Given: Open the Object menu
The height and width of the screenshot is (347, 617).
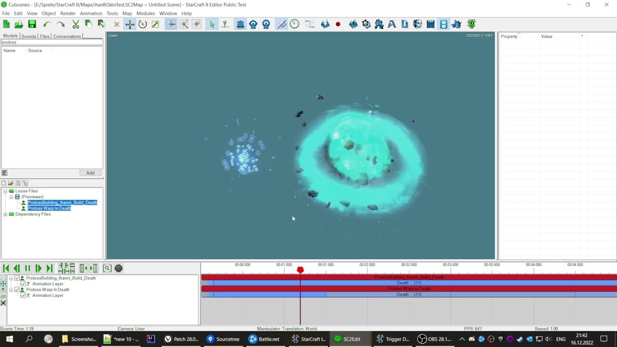Looking at the screenshot, I should point(49,13).
